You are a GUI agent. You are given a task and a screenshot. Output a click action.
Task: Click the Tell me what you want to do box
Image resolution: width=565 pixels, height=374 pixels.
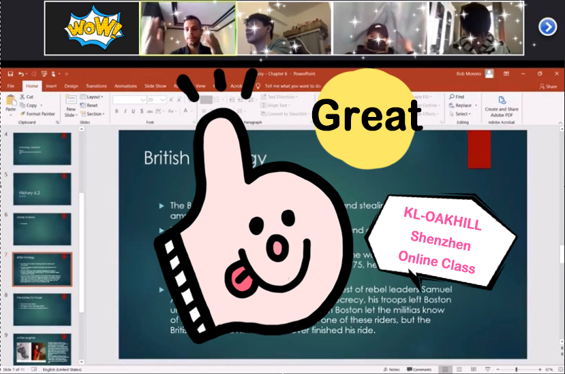click(x=292, y=86)
